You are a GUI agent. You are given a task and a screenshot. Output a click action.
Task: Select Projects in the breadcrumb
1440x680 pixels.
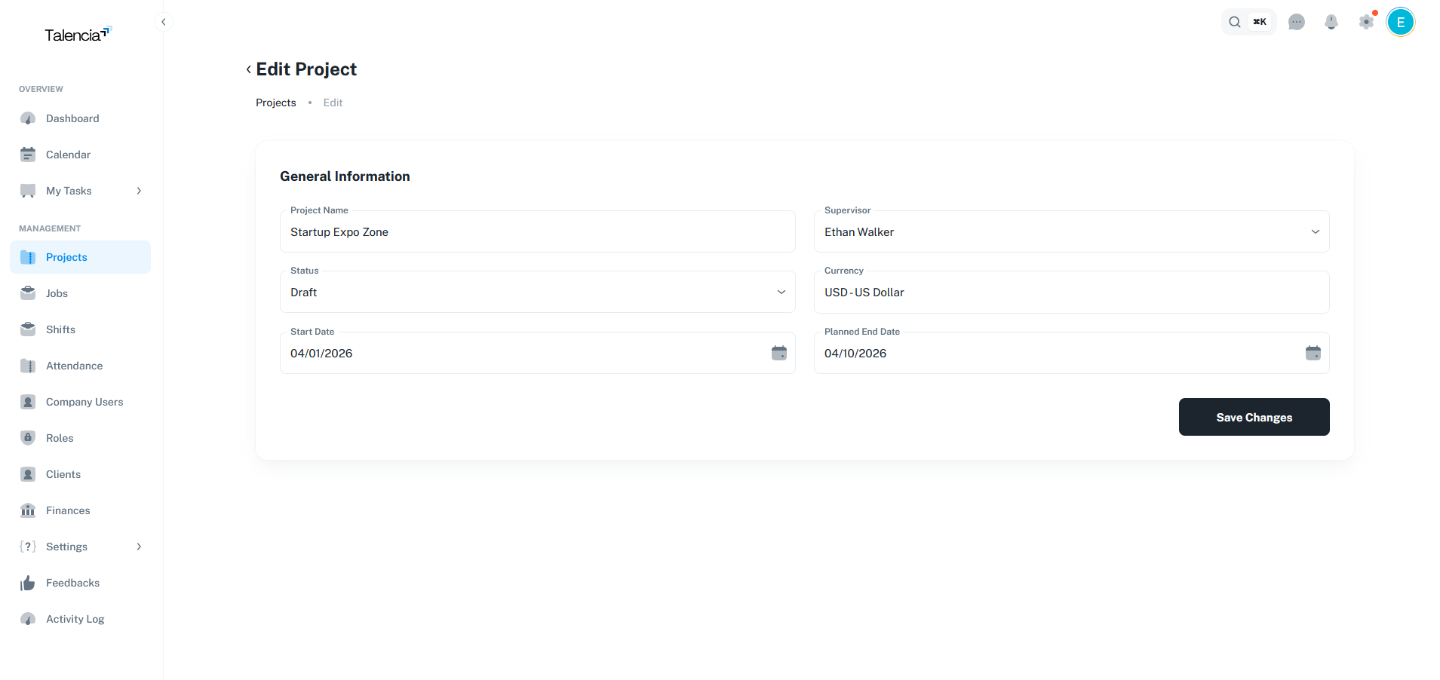pos(275,103)
